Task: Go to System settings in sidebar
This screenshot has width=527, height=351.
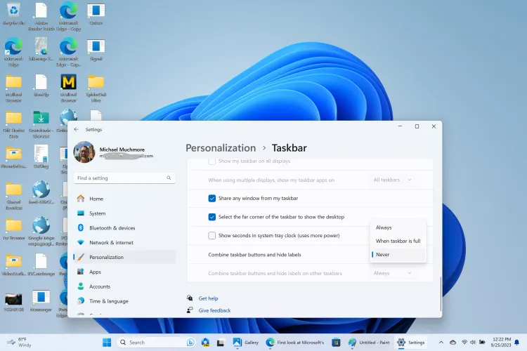Action: [x=97, y=213]
